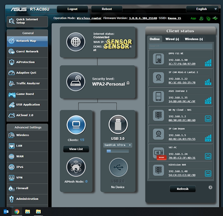Switch to the Wired (6) client tab
Image resolution: width=223 pixels, height=216 pixels.
click(172, 39)
